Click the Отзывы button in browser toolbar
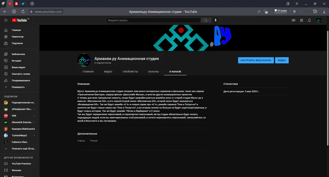This screenshot has height=177, width=329. 280,11
